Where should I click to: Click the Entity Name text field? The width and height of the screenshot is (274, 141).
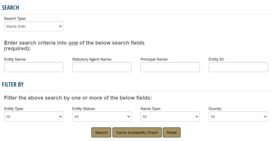pyautogui.click(x=34, y=67)
